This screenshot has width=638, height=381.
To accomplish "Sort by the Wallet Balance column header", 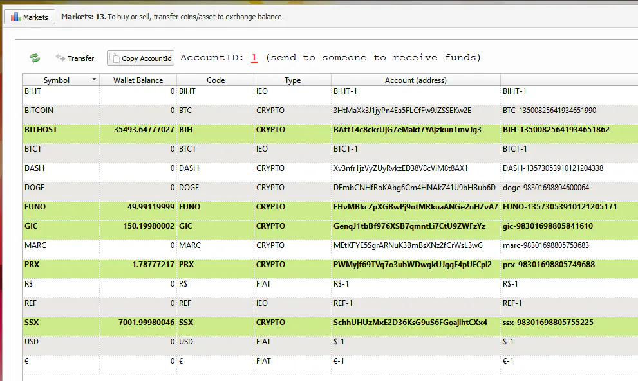I will [x=138, y=80].
